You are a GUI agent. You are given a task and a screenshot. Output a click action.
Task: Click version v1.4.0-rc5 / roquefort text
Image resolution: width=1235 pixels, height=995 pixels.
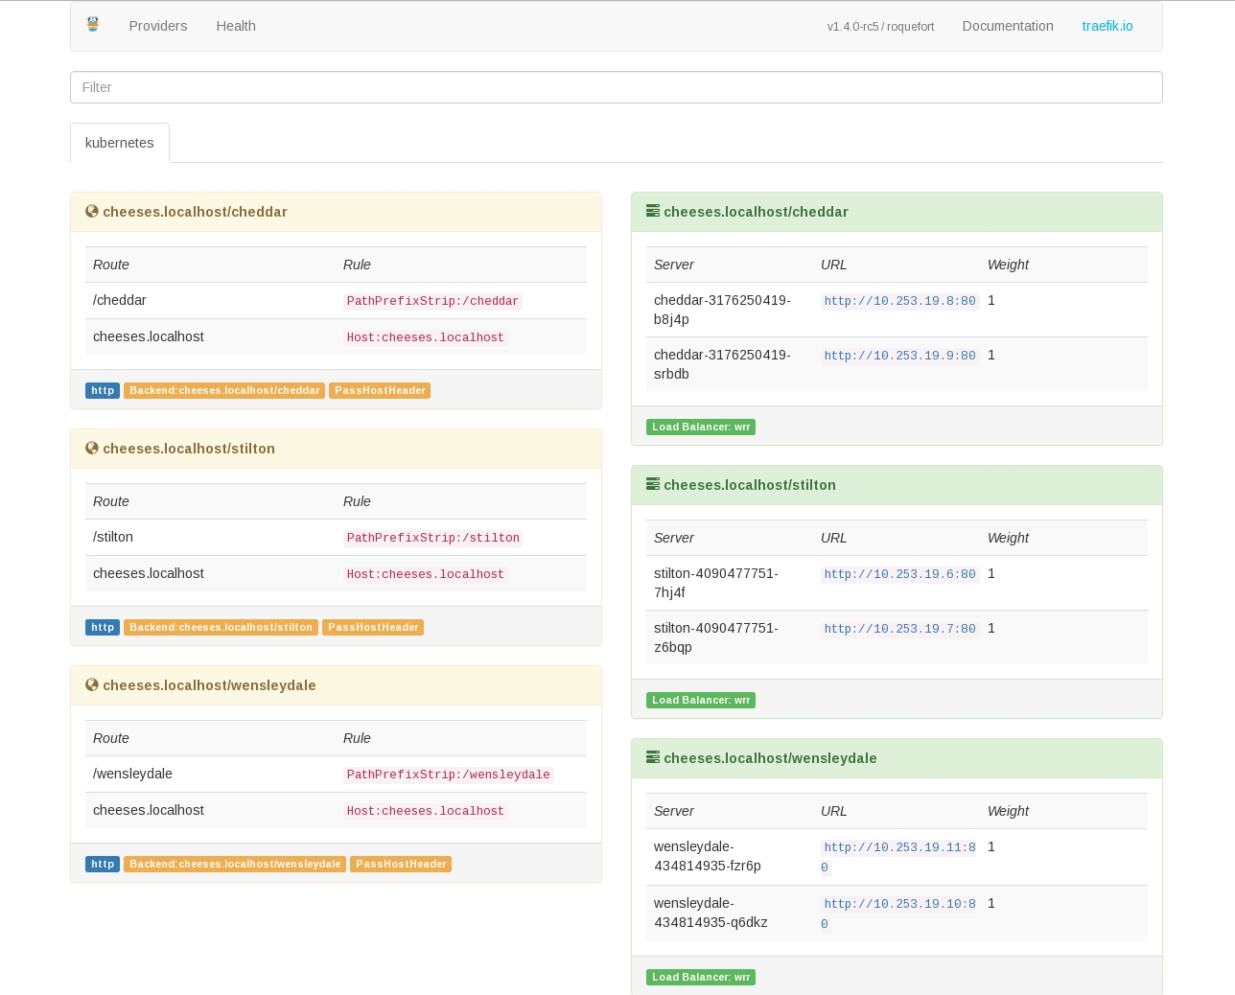[x=880, y=27]
